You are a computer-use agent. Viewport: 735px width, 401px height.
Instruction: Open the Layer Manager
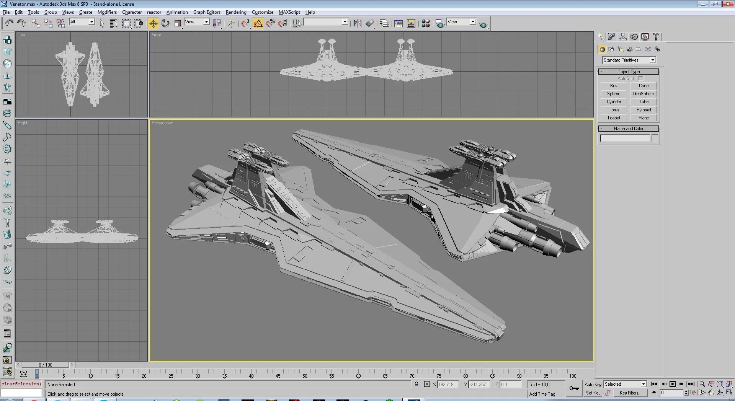pyautogui.click(x=384, y=23)
